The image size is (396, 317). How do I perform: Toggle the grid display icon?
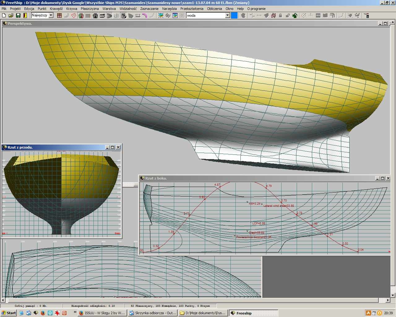point(88,15)
